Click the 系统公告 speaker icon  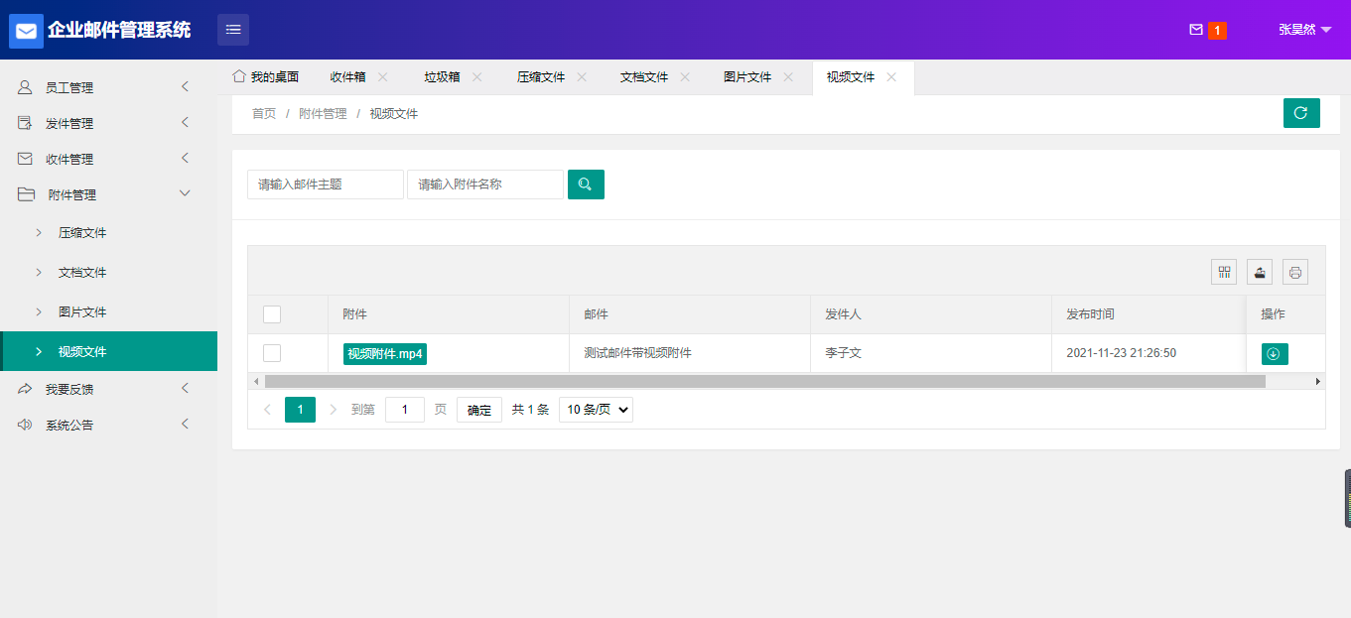point(26,425)
